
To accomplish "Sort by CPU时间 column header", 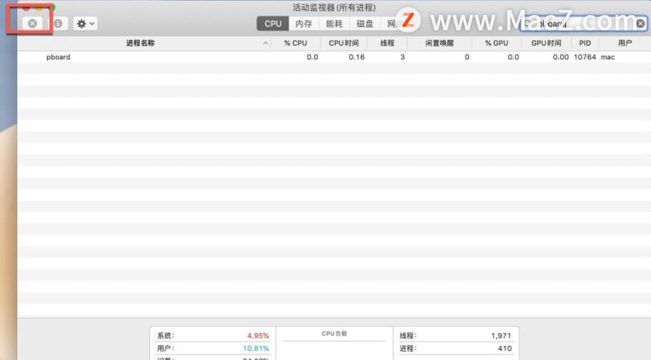I will tap(344, 43).
